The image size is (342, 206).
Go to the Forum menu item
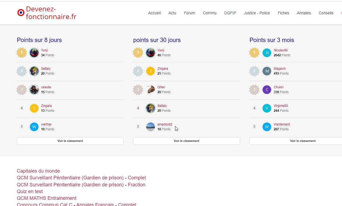tap(190, 13)
